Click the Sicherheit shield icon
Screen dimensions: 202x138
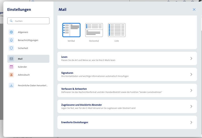[x=11, y=48]
